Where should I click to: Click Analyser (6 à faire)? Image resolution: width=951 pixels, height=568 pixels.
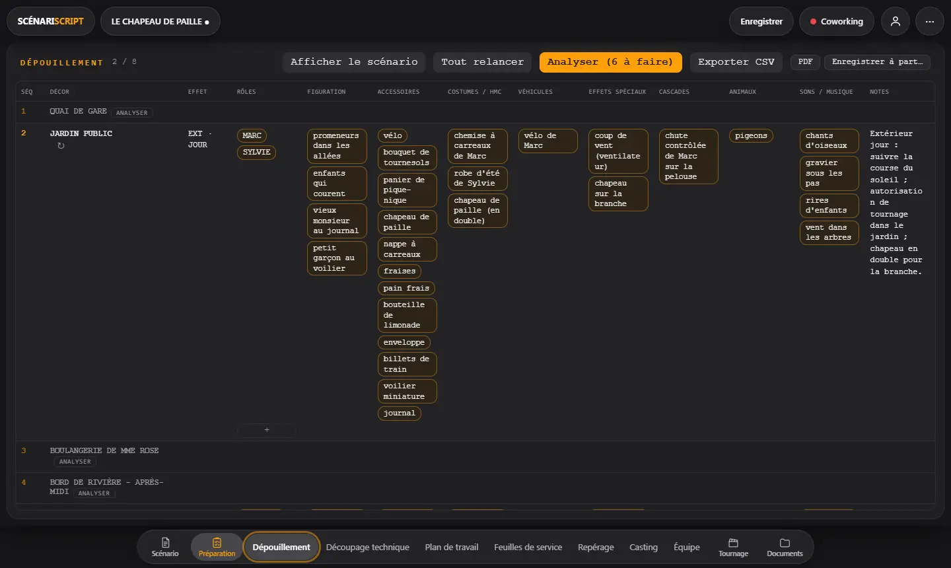(610, 62)
